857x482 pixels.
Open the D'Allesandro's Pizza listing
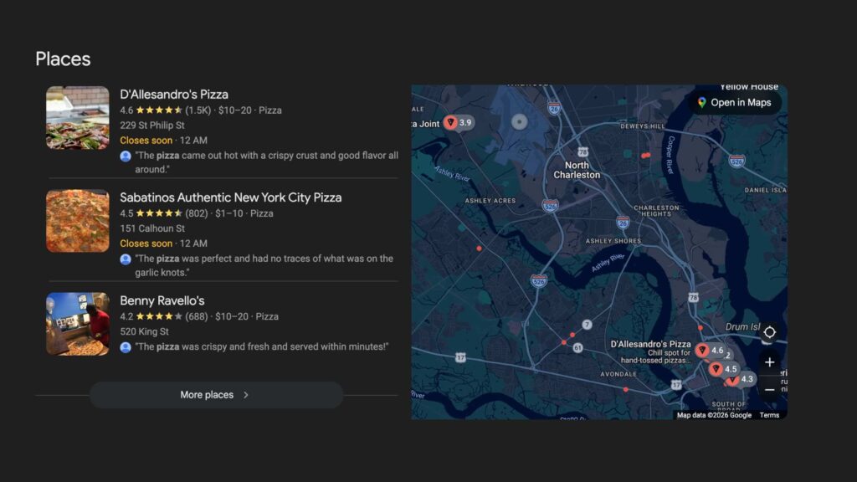point(175,94)
